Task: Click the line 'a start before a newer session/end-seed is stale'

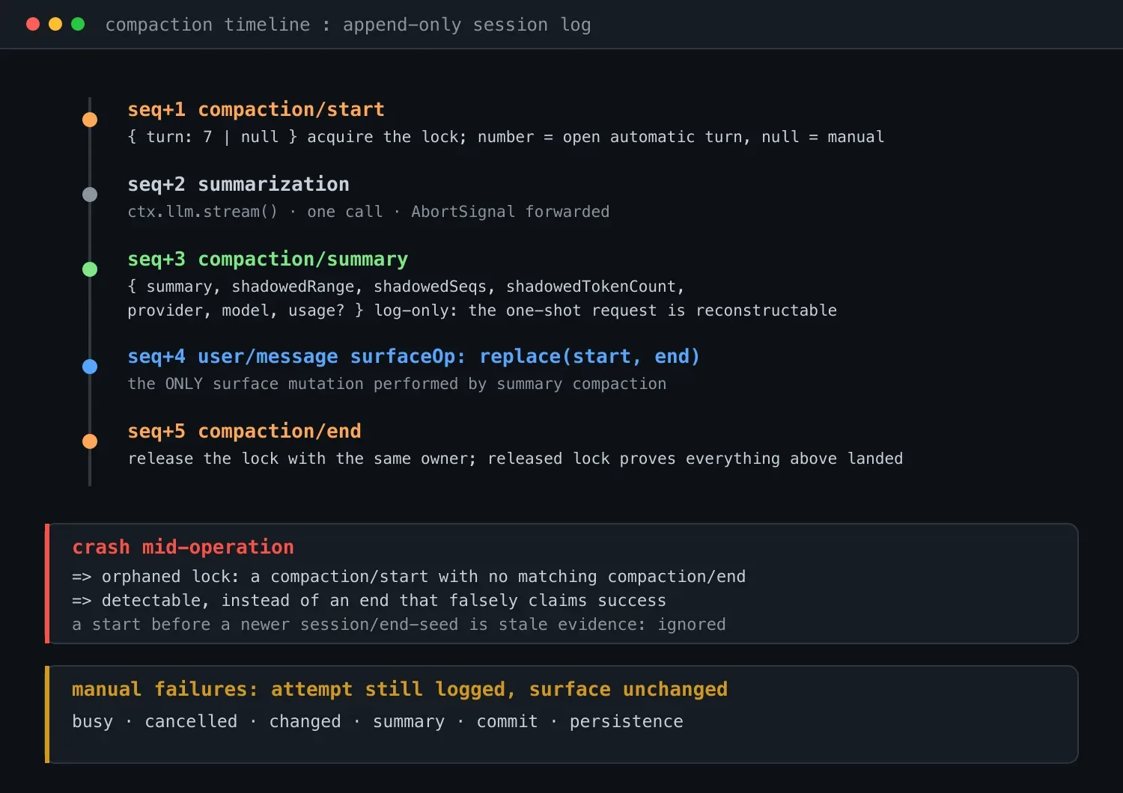Action: (399, 625)
